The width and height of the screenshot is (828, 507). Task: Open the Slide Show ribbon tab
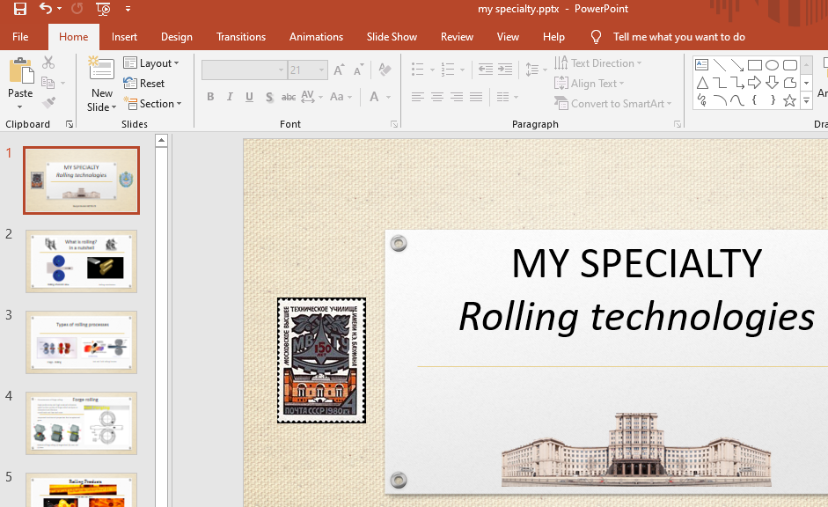[392, 37]
